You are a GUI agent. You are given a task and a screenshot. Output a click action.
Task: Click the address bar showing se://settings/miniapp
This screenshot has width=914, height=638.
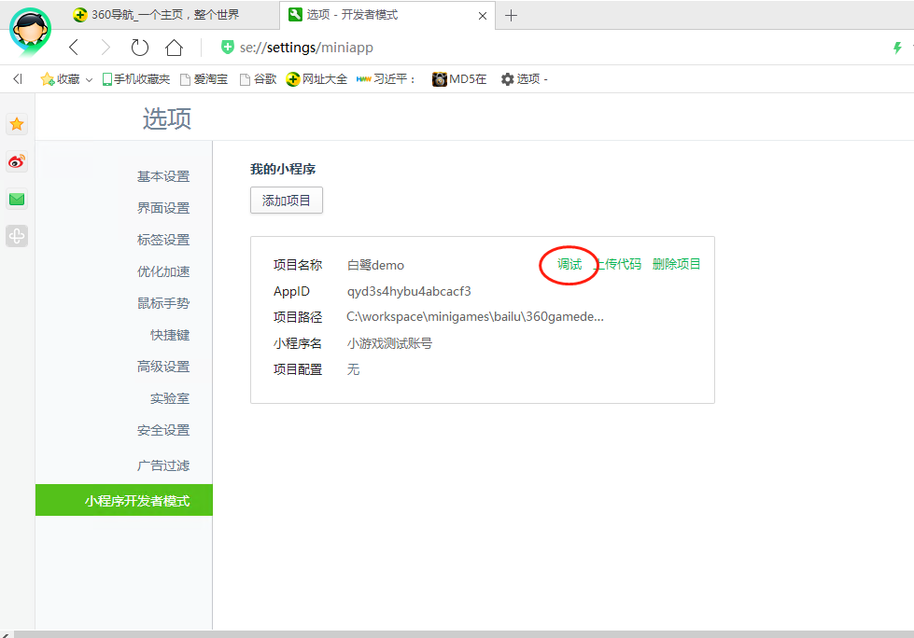point(467,48)
